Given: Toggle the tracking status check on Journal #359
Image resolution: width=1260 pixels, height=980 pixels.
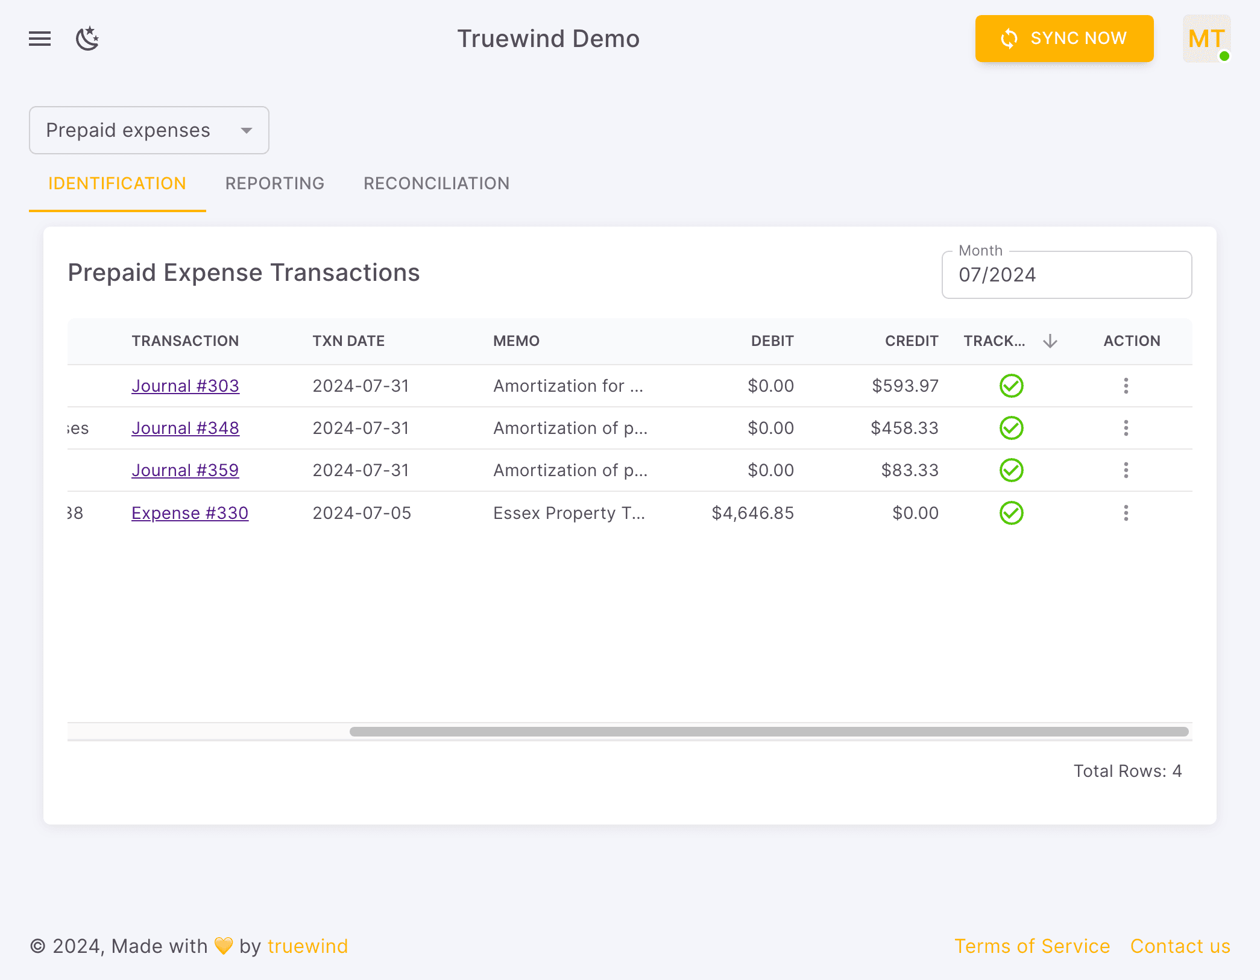Looking at the screenshot, I should 1010,470.
